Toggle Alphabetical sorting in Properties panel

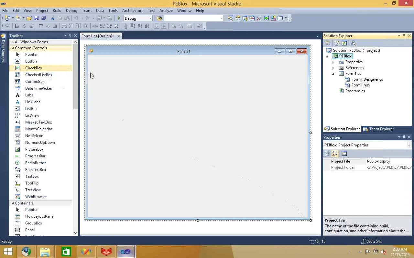coord(335,154)
